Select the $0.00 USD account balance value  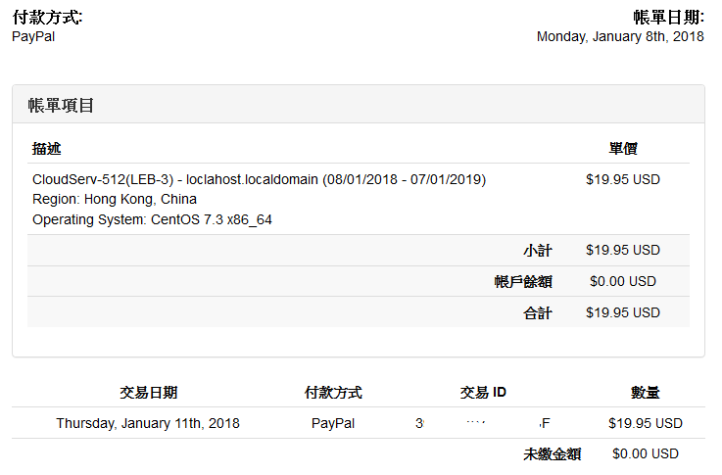[x=623, y=282]
